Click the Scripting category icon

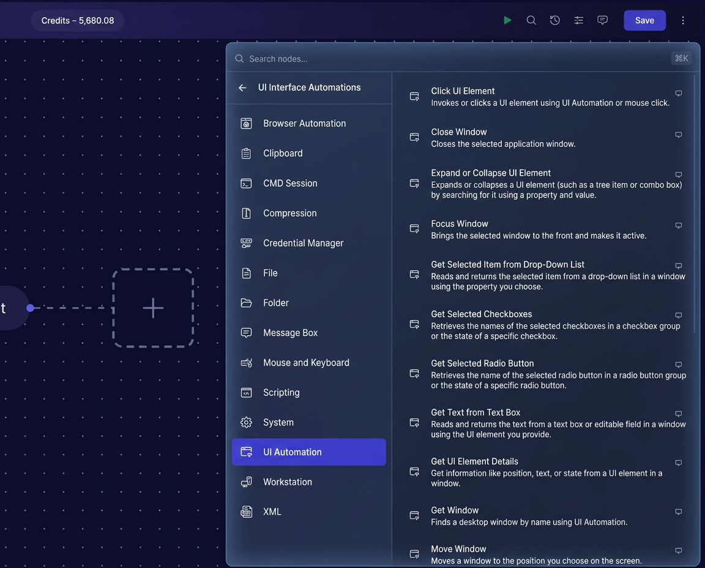pos(246,392)
